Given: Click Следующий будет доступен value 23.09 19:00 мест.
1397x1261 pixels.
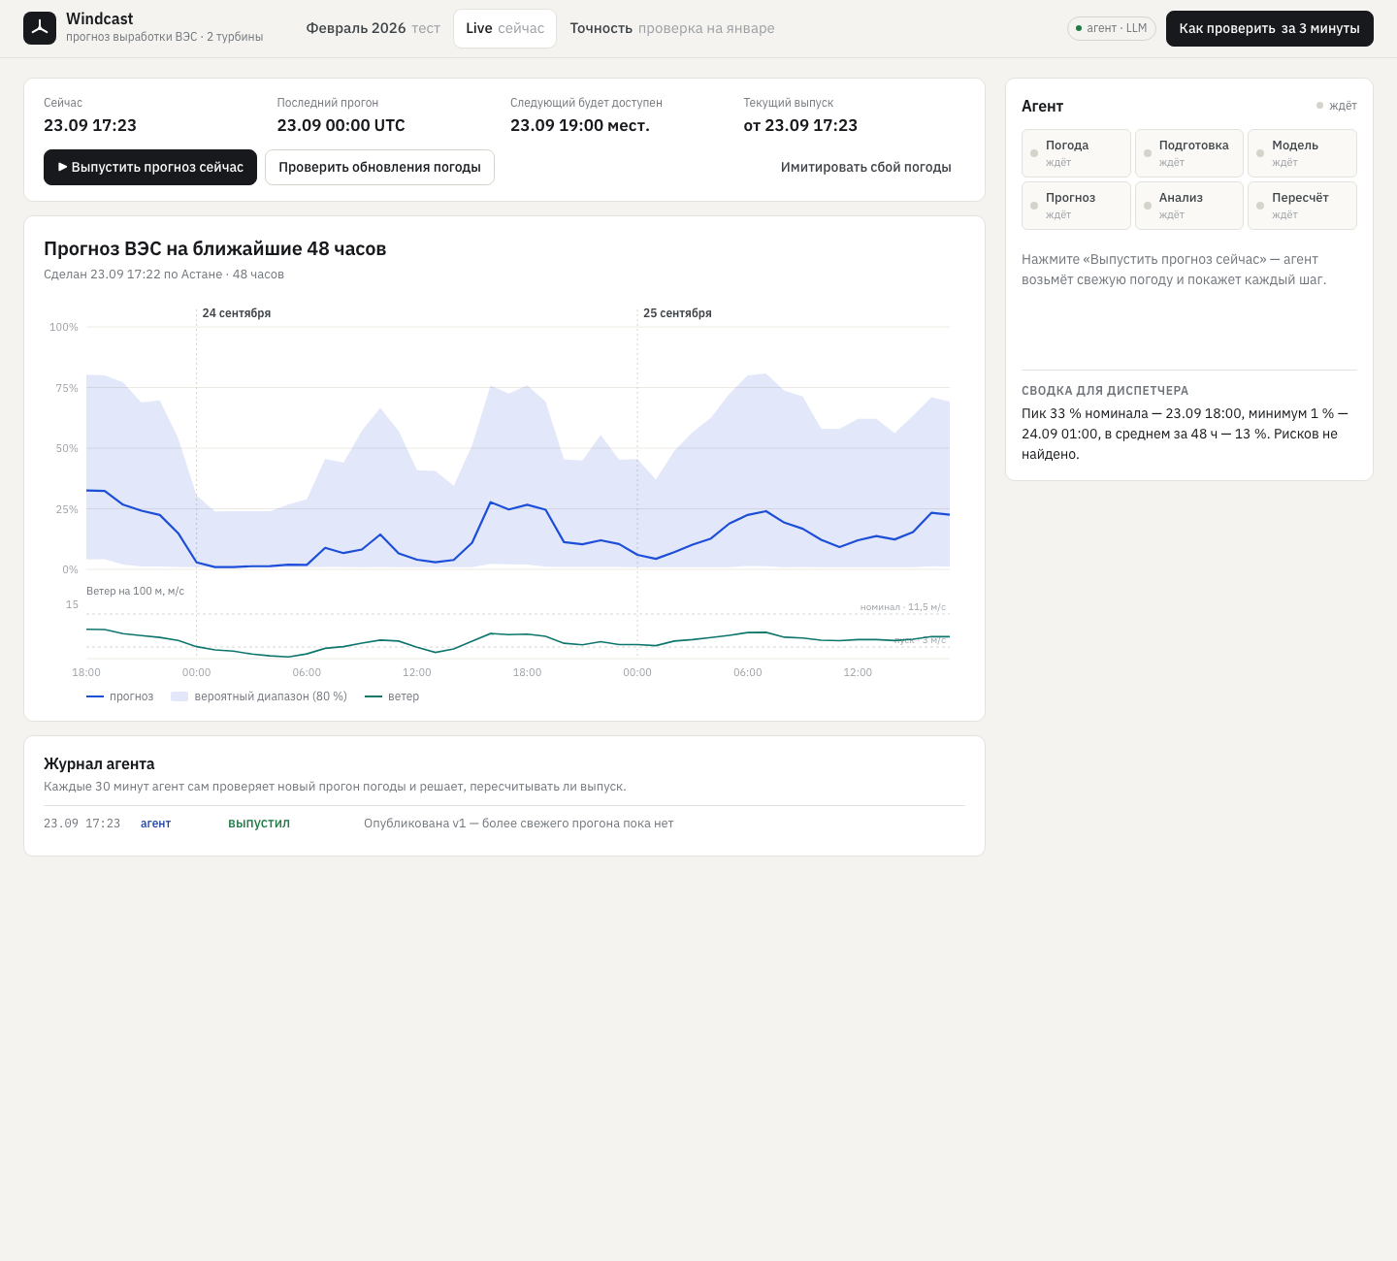Looking at the screenshot, I should (x=580, y=125).
